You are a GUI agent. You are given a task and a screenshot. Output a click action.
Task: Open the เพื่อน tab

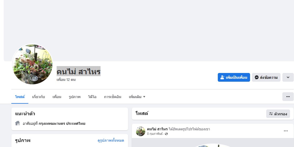pos(57,97)
